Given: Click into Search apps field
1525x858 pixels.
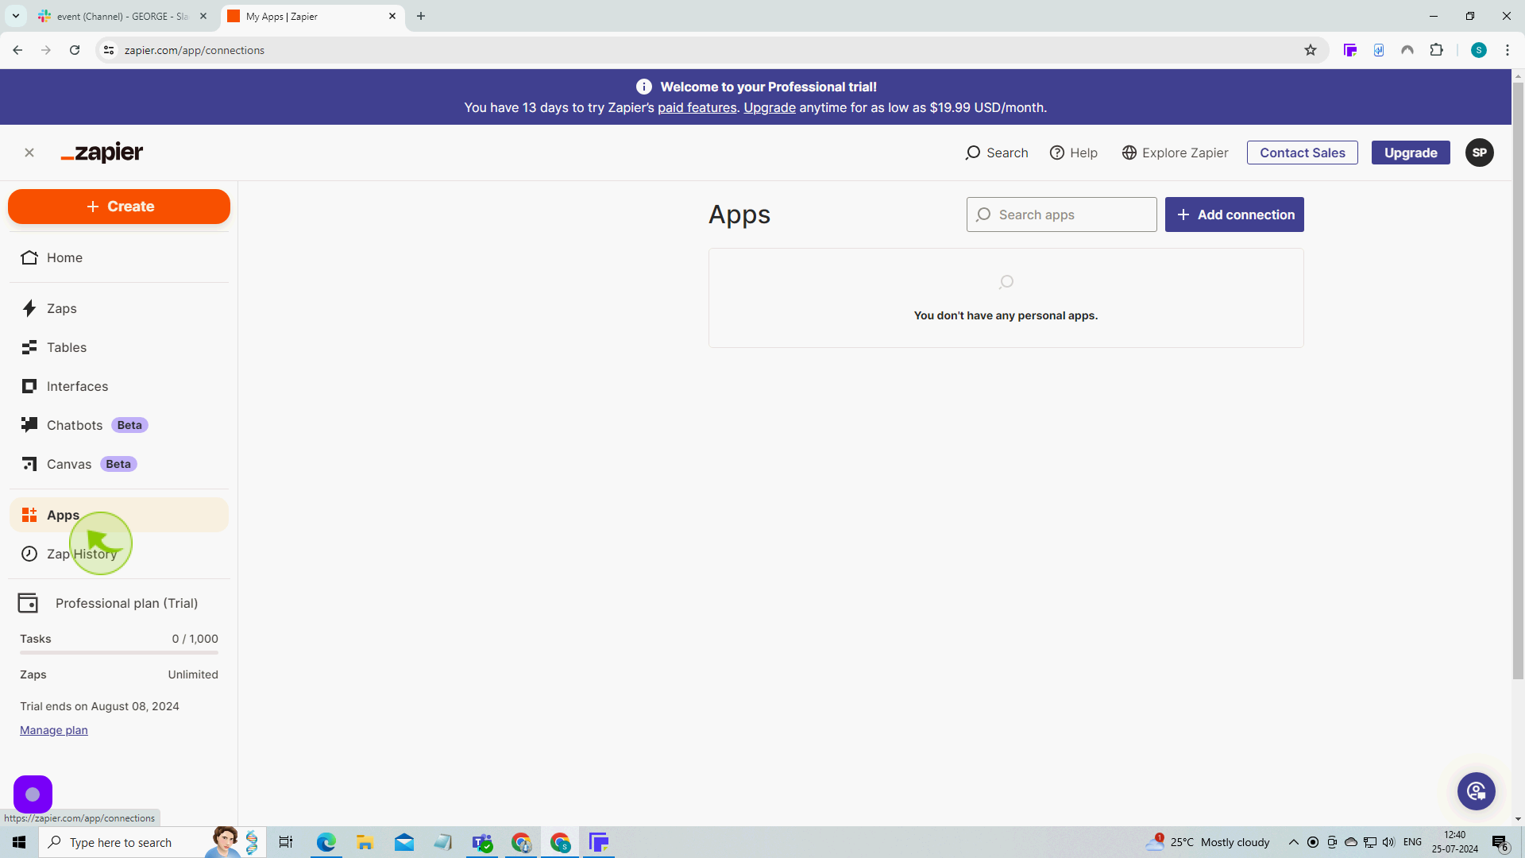Looking at the screenshot, I should point(1061,214).
